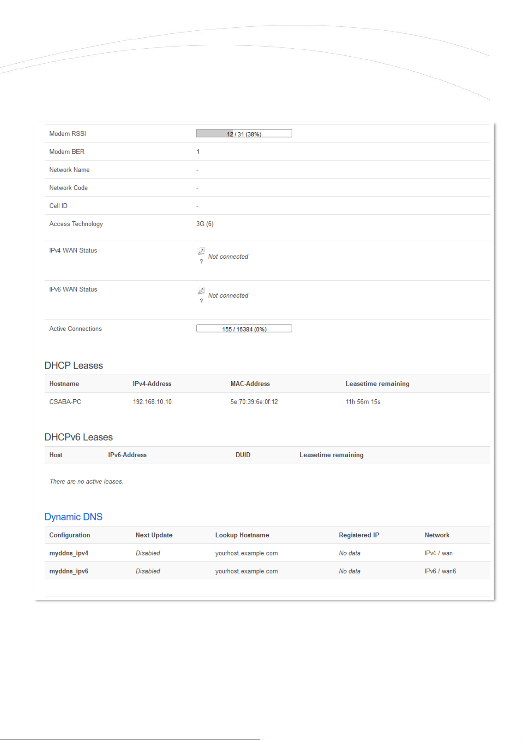Click yourhost.example.com in the myddns_ipv4 row
This screenshot has height=740, width=523.
click(x=246, y=553)
